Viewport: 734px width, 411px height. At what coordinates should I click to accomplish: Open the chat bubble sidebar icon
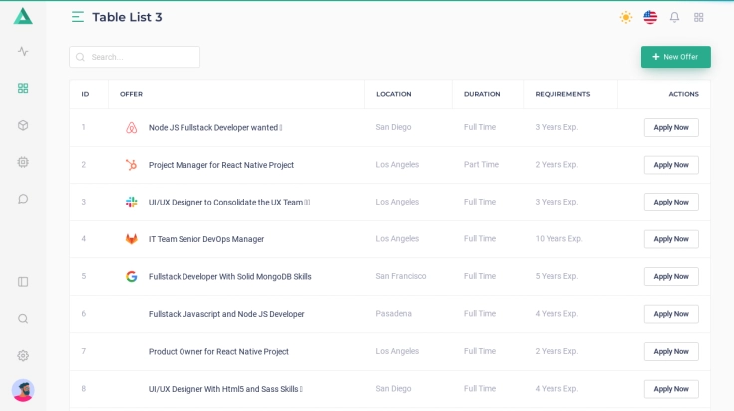23,199
